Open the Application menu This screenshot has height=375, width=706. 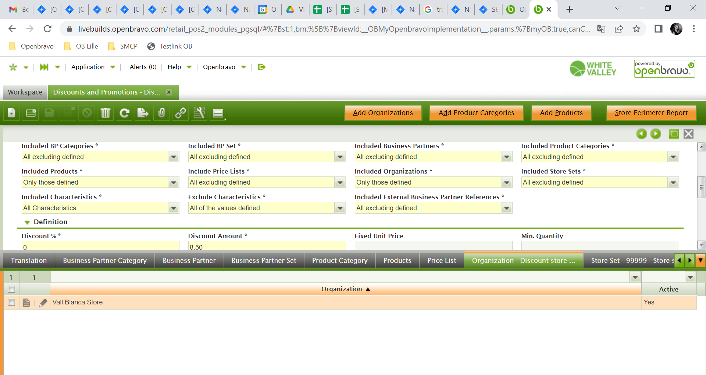tap(93, 67)
